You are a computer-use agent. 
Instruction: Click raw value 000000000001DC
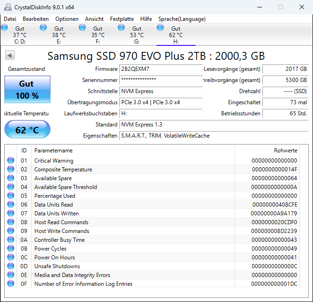(x=274, y=283)
